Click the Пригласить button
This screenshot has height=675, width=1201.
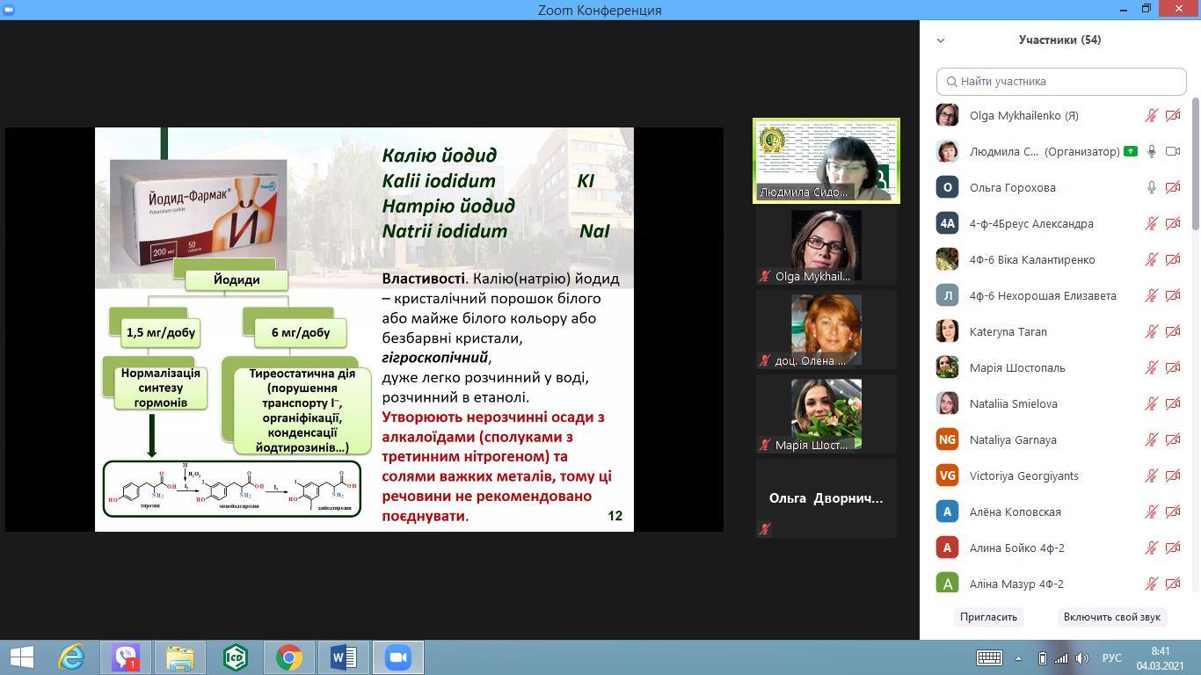(x=988, y=617)
